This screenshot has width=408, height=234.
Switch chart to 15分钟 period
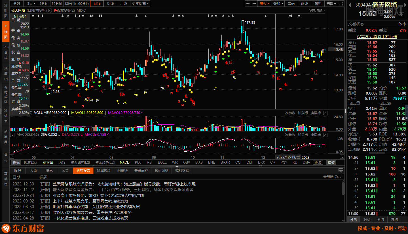coord(57,4)
